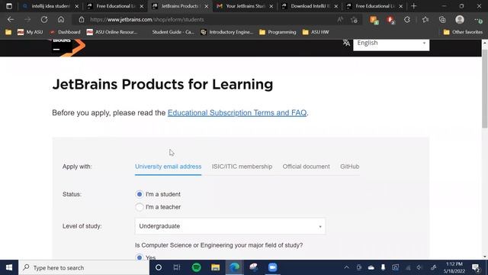
Task: Open the collections icon
Action: click(442, 20)
